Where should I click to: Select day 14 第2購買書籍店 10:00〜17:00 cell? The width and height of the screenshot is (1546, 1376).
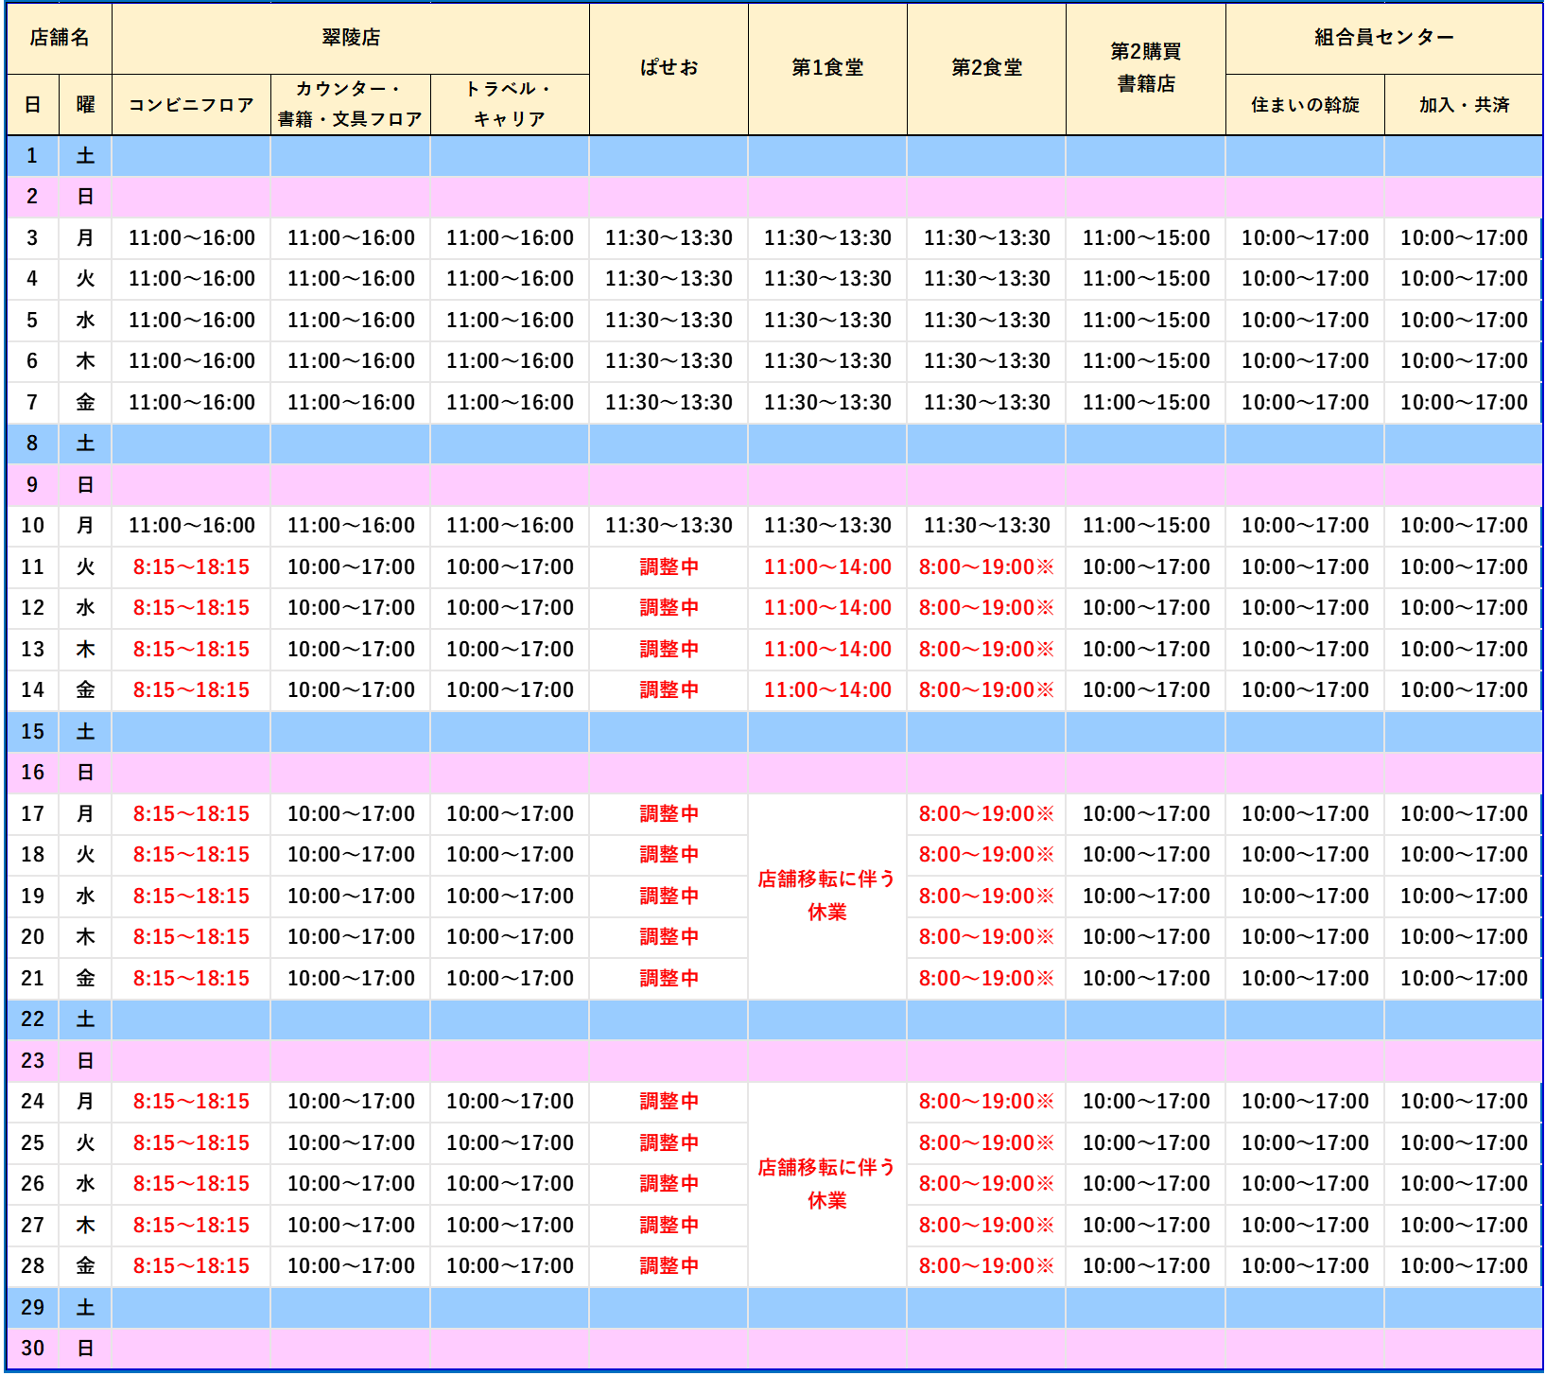1146,690
